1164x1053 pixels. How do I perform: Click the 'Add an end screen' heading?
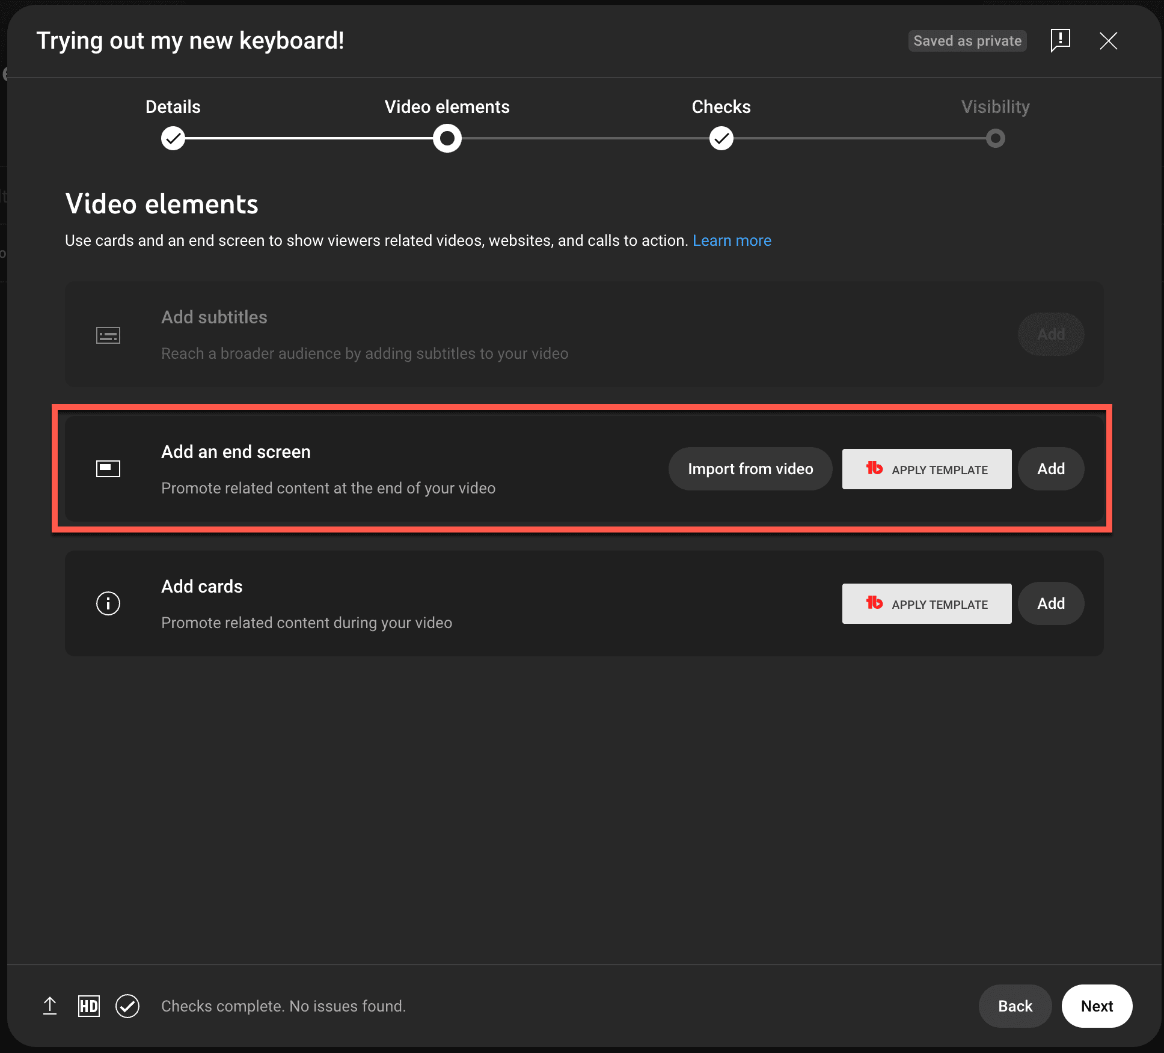(236, 452)
